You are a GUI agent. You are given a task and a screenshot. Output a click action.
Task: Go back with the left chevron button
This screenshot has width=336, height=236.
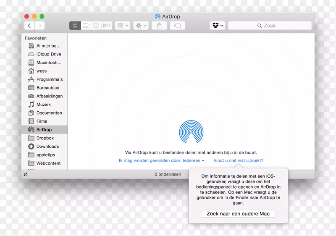click(29, 26)
